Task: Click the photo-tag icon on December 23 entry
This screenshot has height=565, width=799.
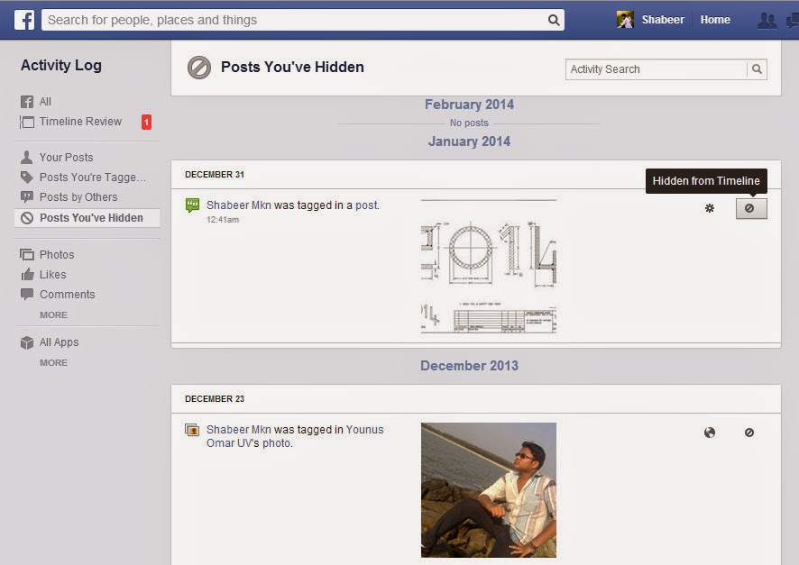Action: [x=192, y=430]
